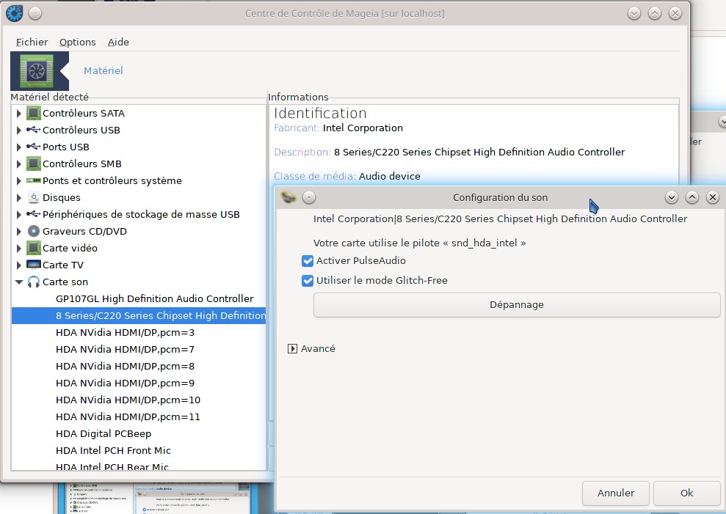Select GP107GL High Definition Audio Controller

point(154,299)
